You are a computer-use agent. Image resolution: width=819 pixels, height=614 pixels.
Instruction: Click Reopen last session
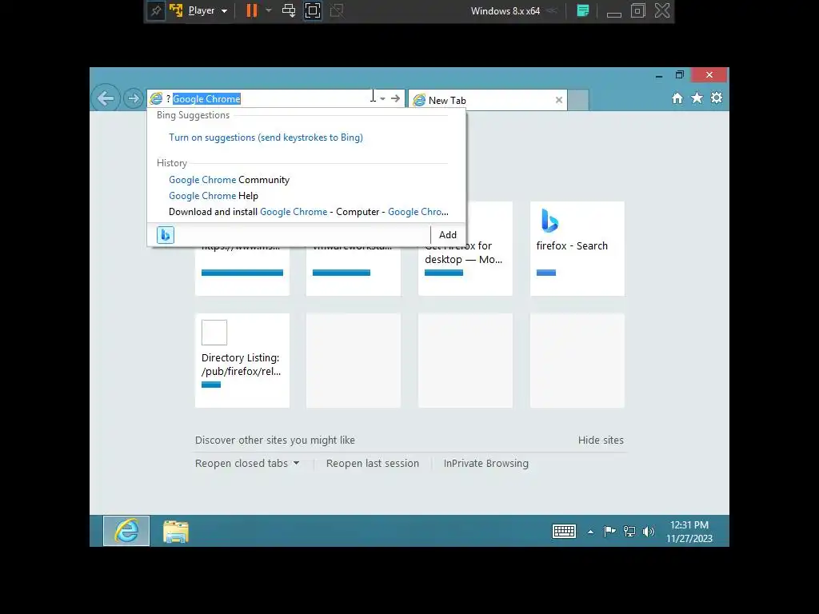click(x=373, y=463)
